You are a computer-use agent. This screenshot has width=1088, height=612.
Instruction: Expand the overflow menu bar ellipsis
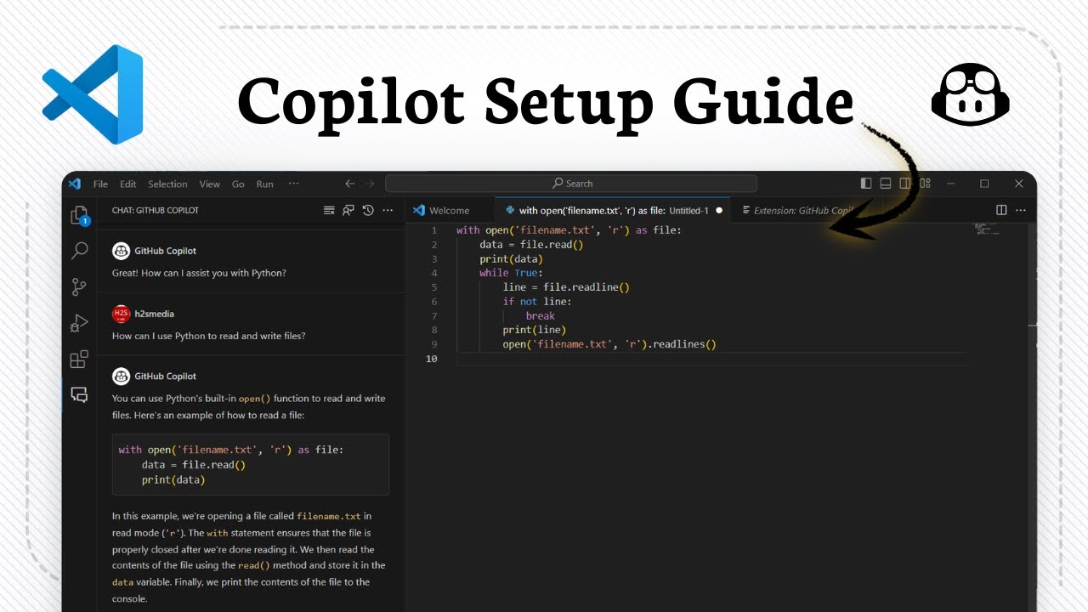pyautogui.click(x=294, y=184)
